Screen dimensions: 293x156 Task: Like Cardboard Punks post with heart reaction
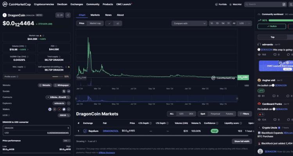(x=261, y=114)
